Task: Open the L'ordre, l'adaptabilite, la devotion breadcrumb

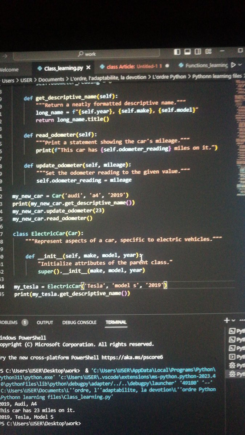Action: [x=108, y=78]
